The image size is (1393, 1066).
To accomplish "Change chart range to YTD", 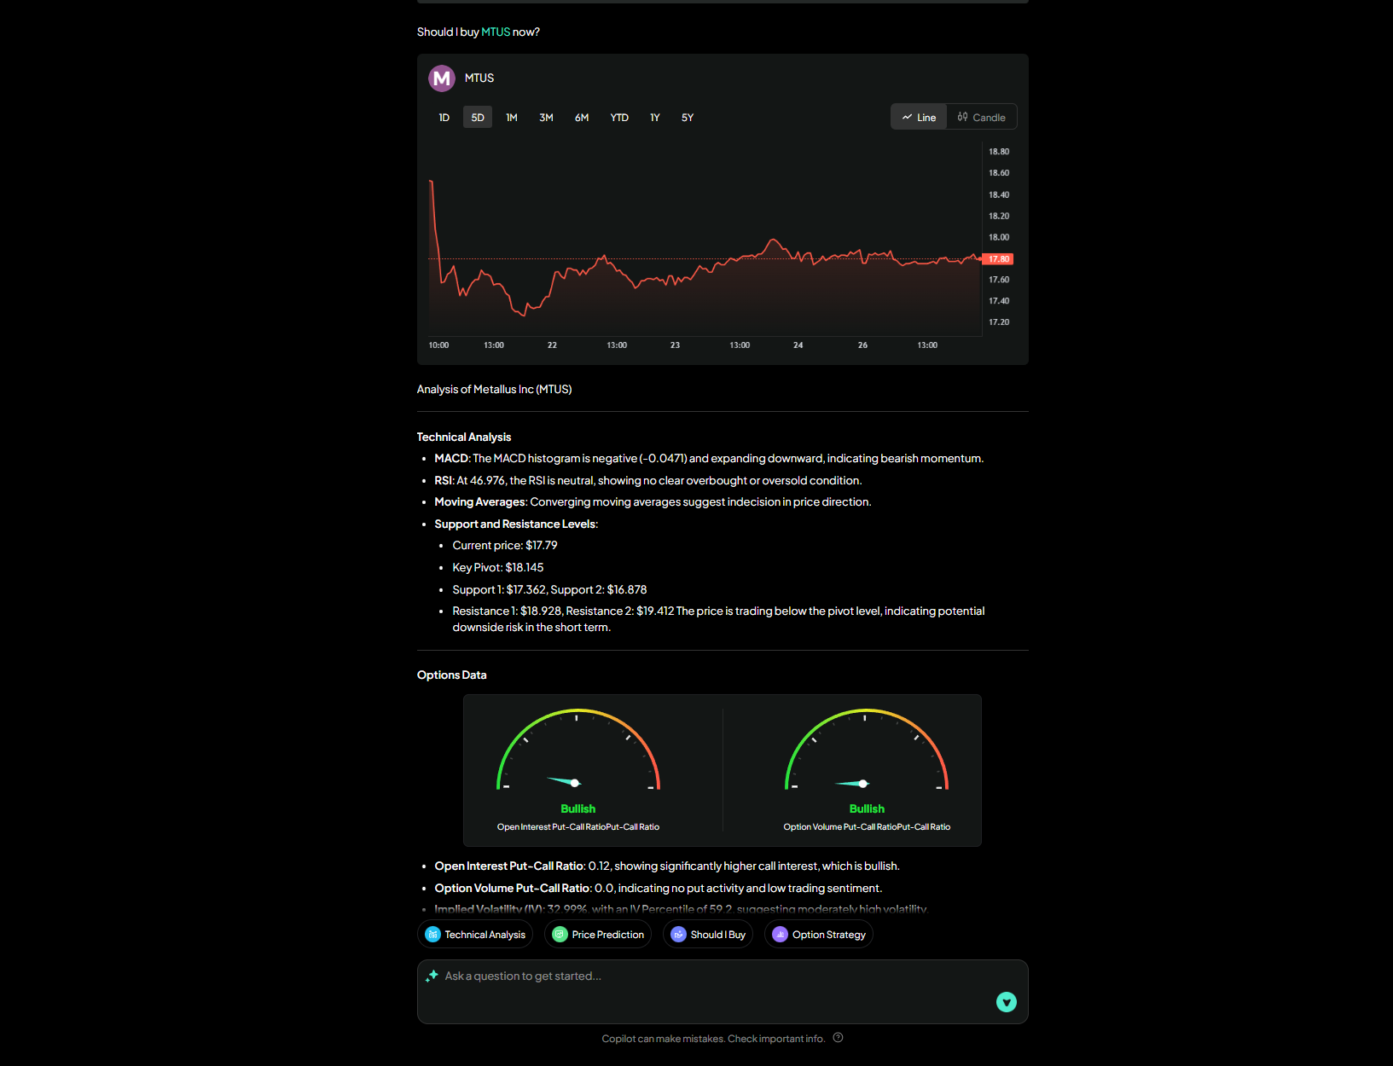I will 619,118.
